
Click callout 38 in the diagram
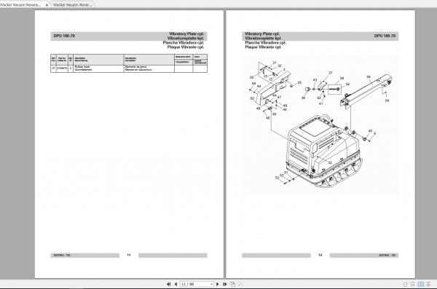tap(342, 79)
